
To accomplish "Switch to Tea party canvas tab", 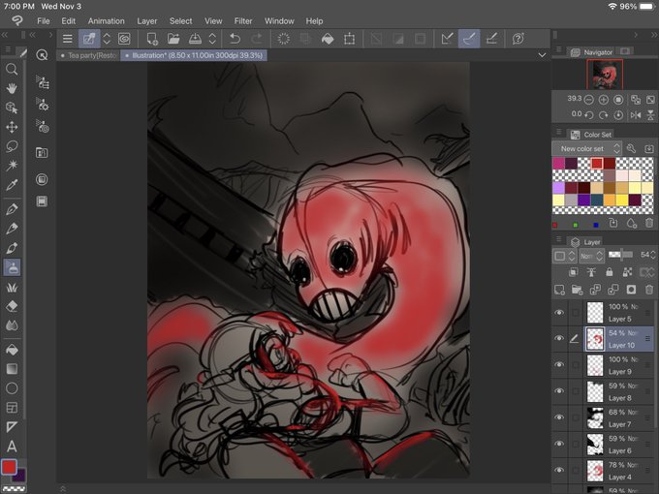I will 89,55.
